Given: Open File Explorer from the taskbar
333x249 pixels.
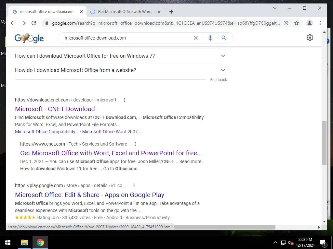Looking at the screenshot, I should (24, 243).
